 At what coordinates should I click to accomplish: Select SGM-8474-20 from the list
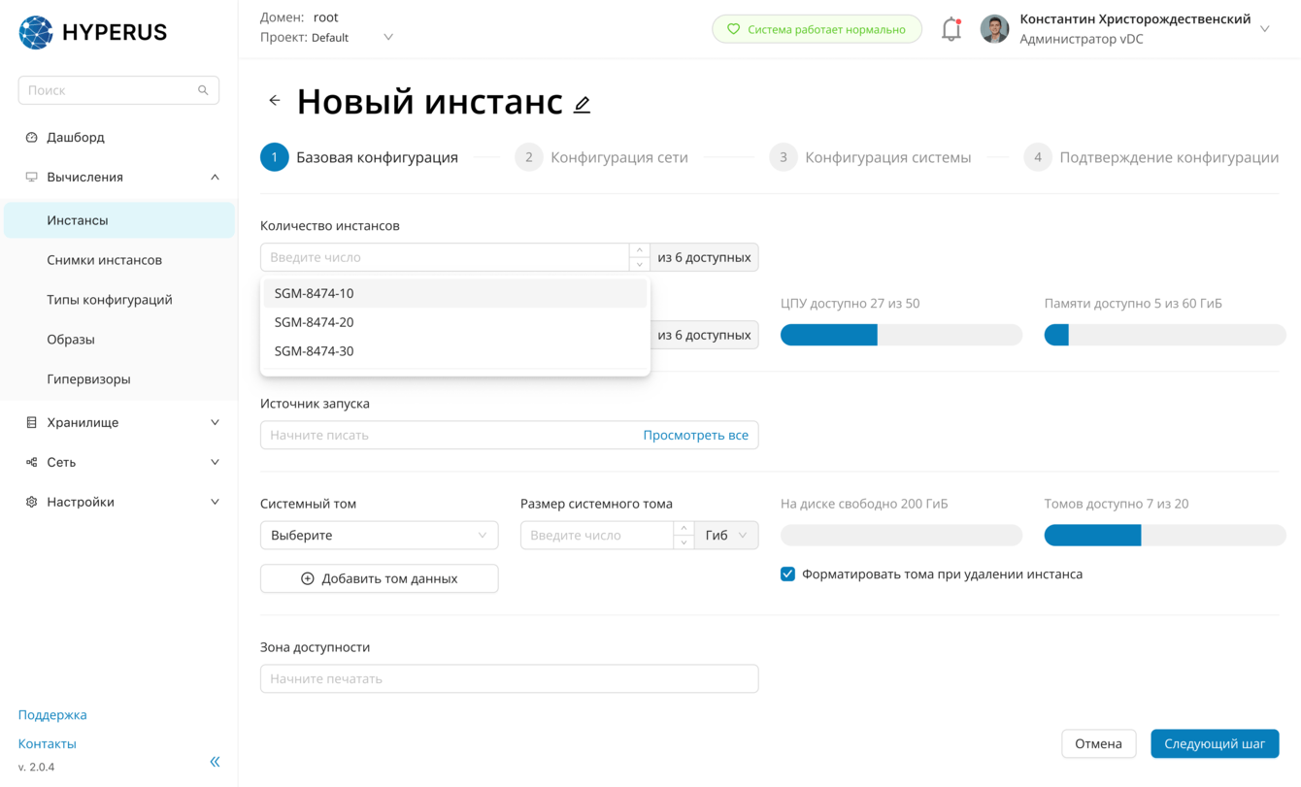(314, 322)
